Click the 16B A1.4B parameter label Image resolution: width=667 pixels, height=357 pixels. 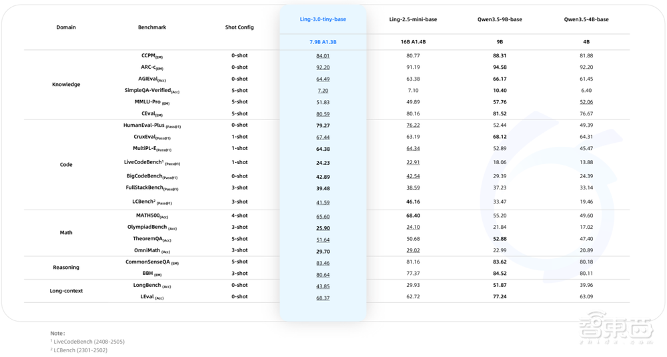pos(413,41)
